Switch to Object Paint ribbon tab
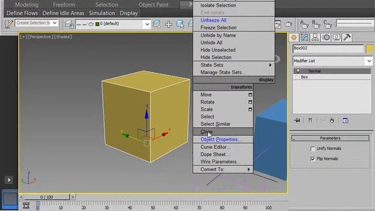Screen dimensions: 375x211 click(x=154, y=5)
